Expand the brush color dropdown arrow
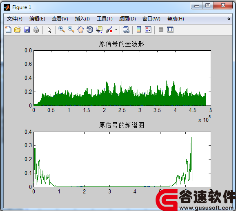The height and width of the screenshot is (211, 236). pos(116,29)
